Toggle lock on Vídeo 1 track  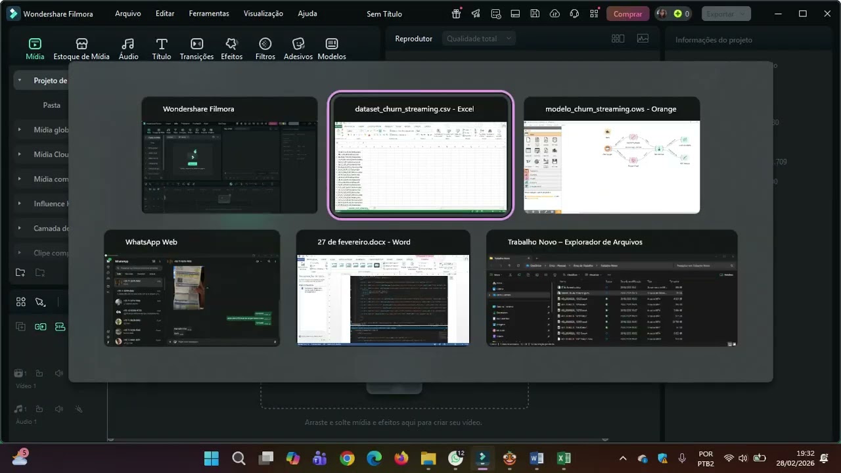pos(39,373)
